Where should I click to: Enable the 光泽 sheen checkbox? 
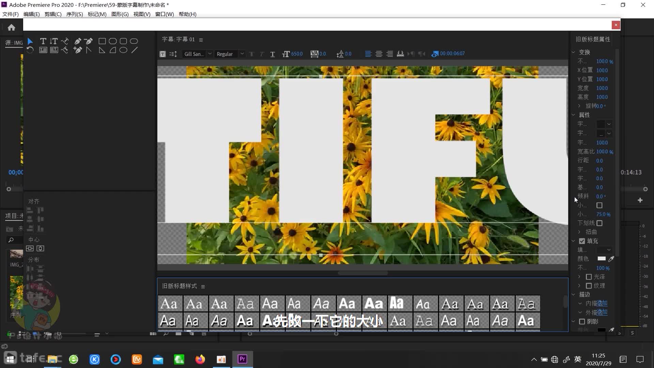click(x=589, y=277)
